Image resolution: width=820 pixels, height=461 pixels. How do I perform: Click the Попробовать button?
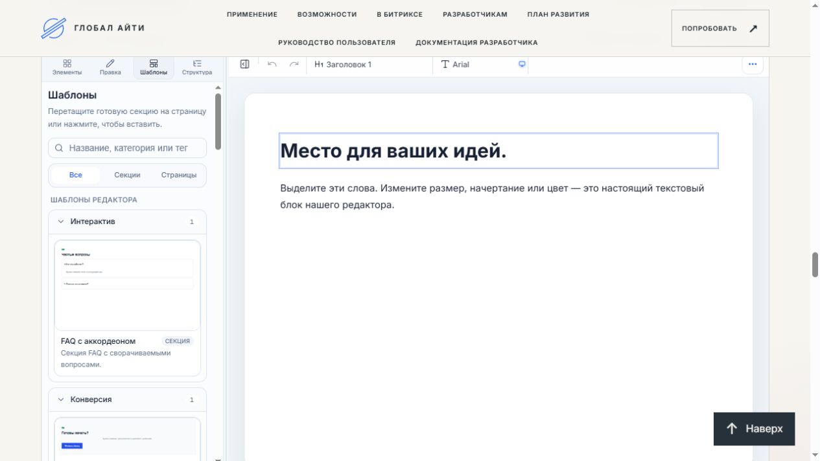point(720,28)
